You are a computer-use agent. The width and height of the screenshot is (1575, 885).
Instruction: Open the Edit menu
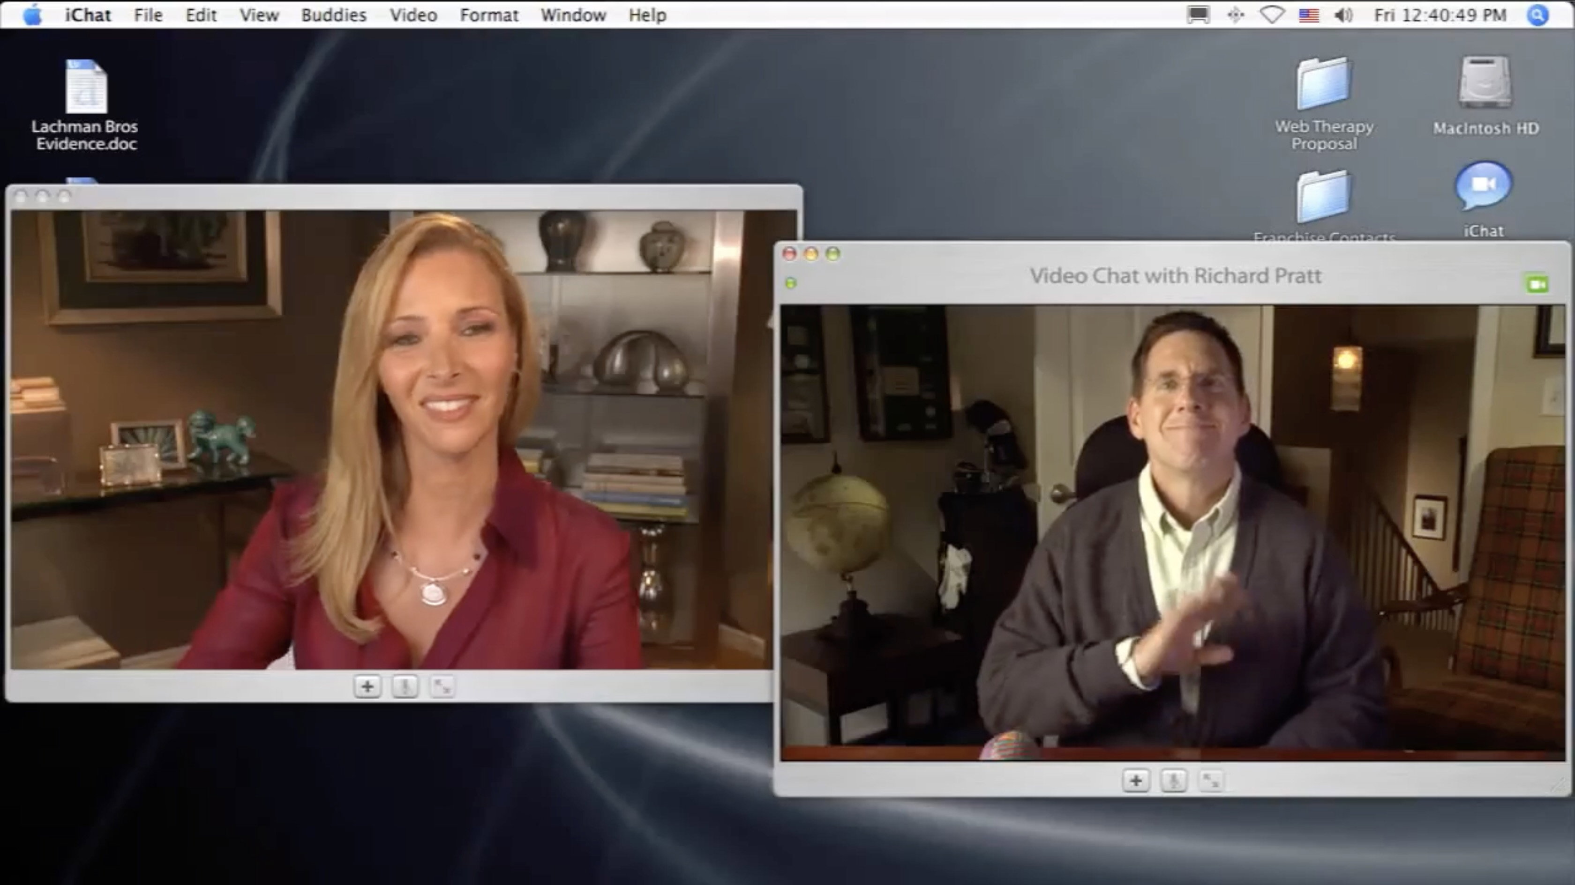click(x=201, y=15)
